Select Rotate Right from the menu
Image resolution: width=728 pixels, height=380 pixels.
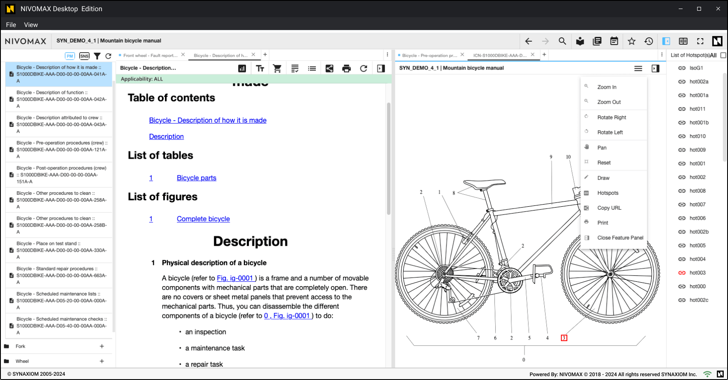coord(614,118)
